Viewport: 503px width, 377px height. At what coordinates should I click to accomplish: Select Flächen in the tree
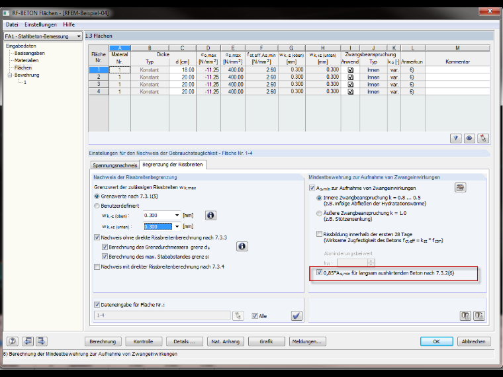point(23,67)
